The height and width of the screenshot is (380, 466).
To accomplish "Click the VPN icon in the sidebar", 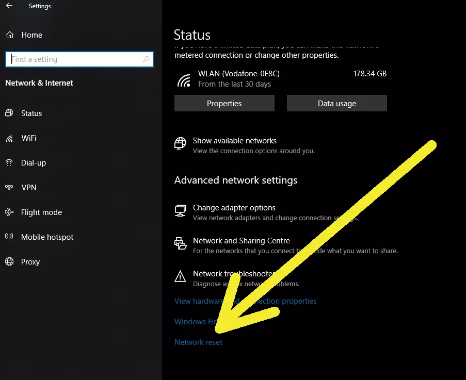I will (x=9, y=187).
